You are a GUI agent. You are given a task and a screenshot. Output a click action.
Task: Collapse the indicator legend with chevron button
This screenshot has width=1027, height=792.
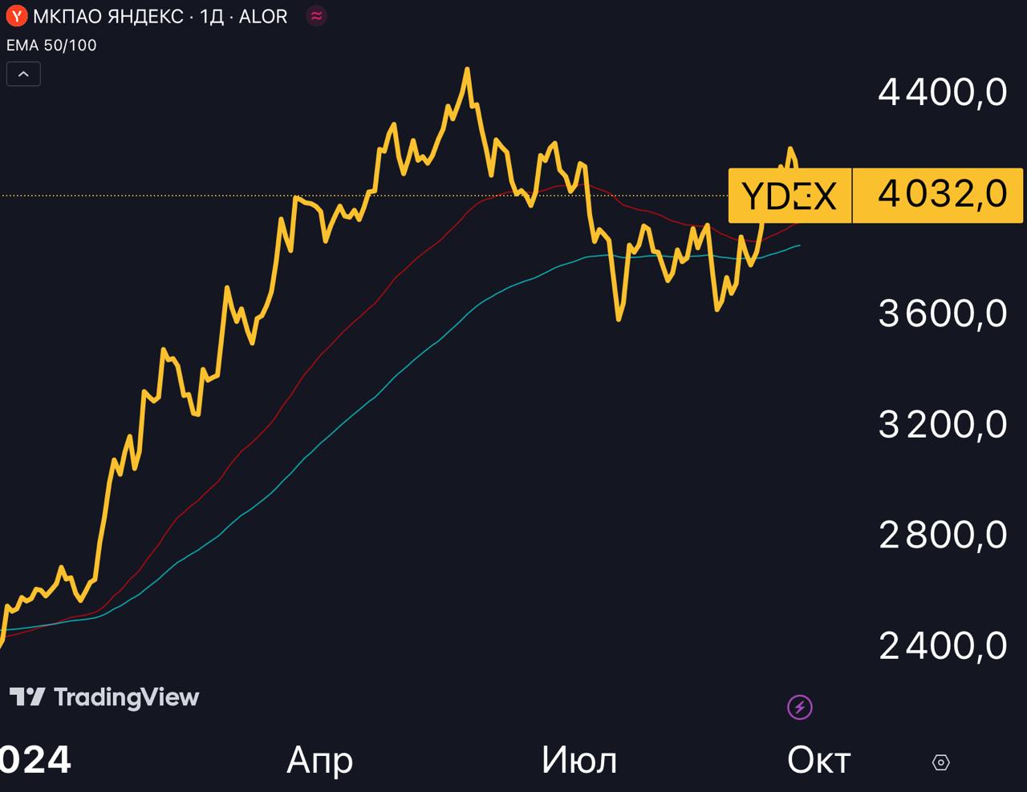click(x=23, y=75)
